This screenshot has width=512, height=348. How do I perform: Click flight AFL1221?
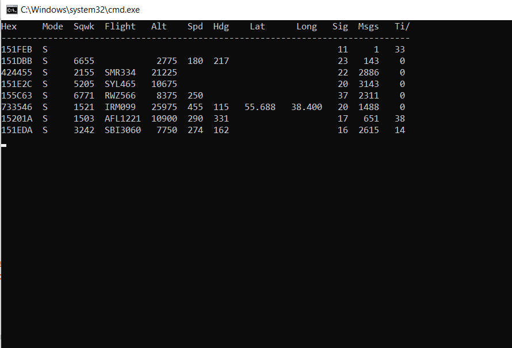tap(123, 118)
